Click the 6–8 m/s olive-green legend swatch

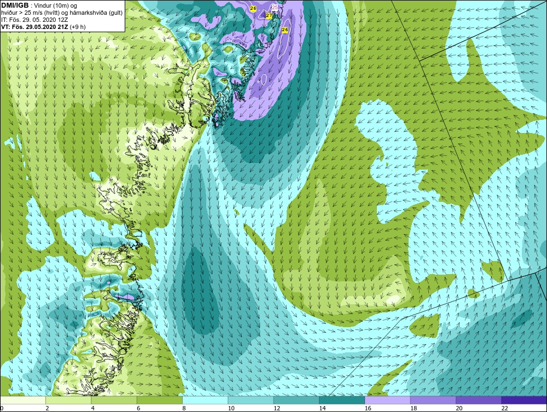pyautogui.click(x=159, y=400)
